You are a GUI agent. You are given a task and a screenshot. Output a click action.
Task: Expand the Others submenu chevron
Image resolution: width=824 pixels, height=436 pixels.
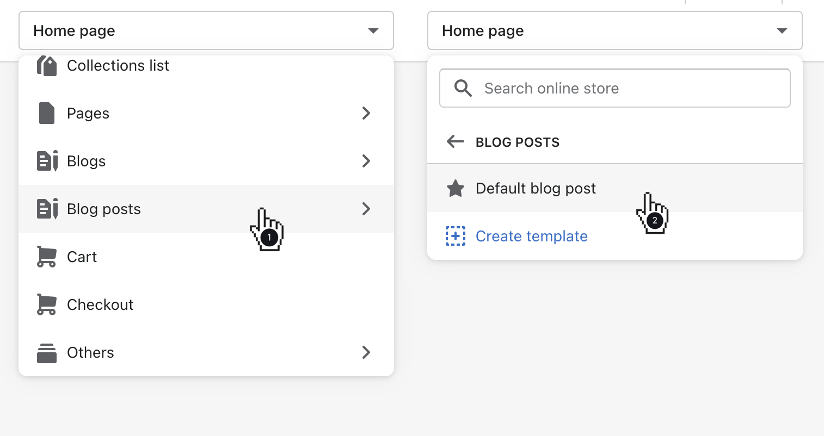[366, 352]
